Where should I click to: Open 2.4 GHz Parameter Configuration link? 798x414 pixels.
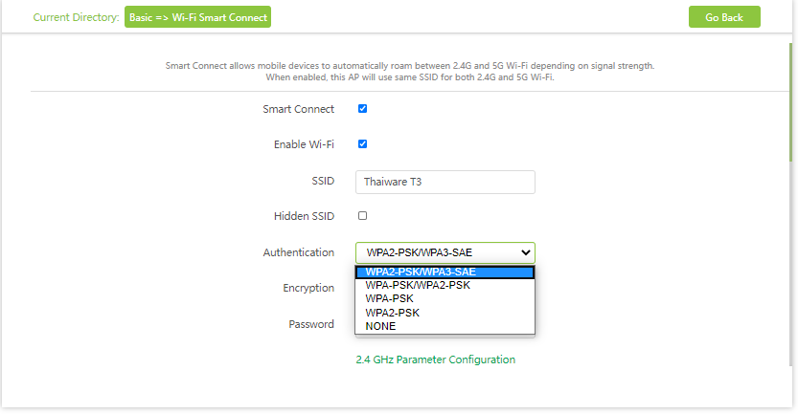(x=435, y=360)
